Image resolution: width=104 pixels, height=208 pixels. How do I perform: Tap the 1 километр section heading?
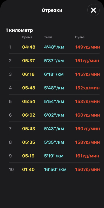coord(19,30)
